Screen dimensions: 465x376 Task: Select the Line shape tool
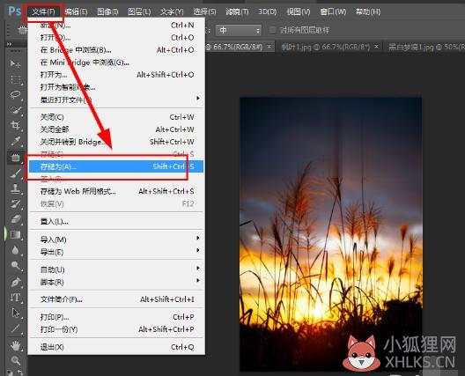[x=16, y=328]
